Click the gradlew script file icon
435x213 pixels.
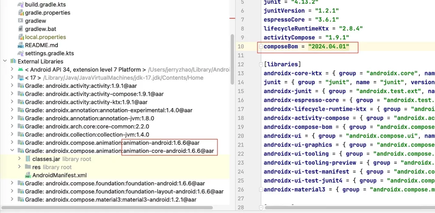pyautogui.click(x=21, y=20)
